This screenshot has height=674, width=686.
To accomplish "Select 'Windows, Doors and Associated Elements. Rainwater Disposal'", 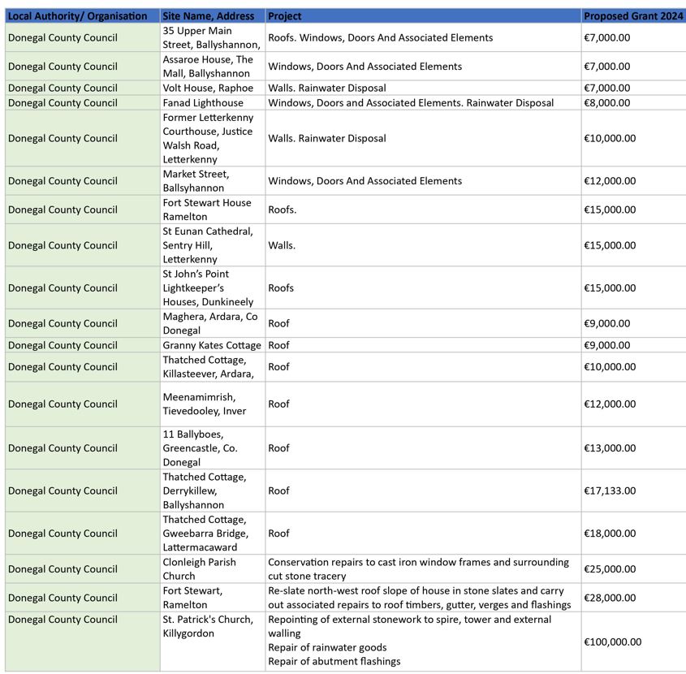I will 411,103.
